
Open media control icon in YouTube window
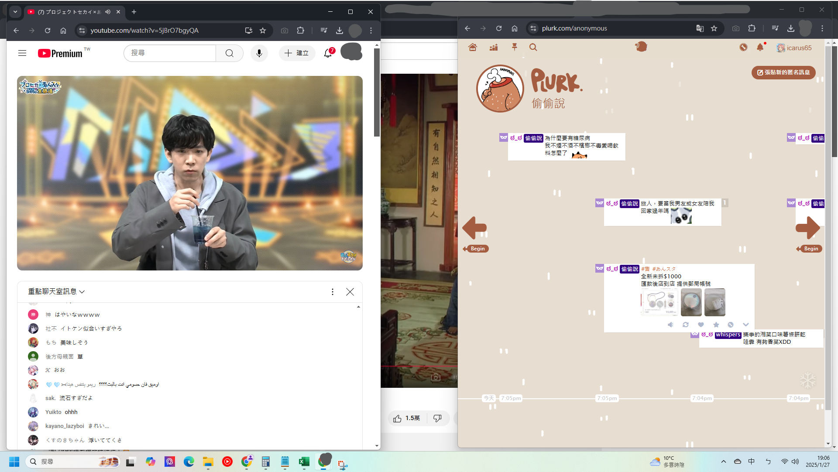[x=324, y=31]
